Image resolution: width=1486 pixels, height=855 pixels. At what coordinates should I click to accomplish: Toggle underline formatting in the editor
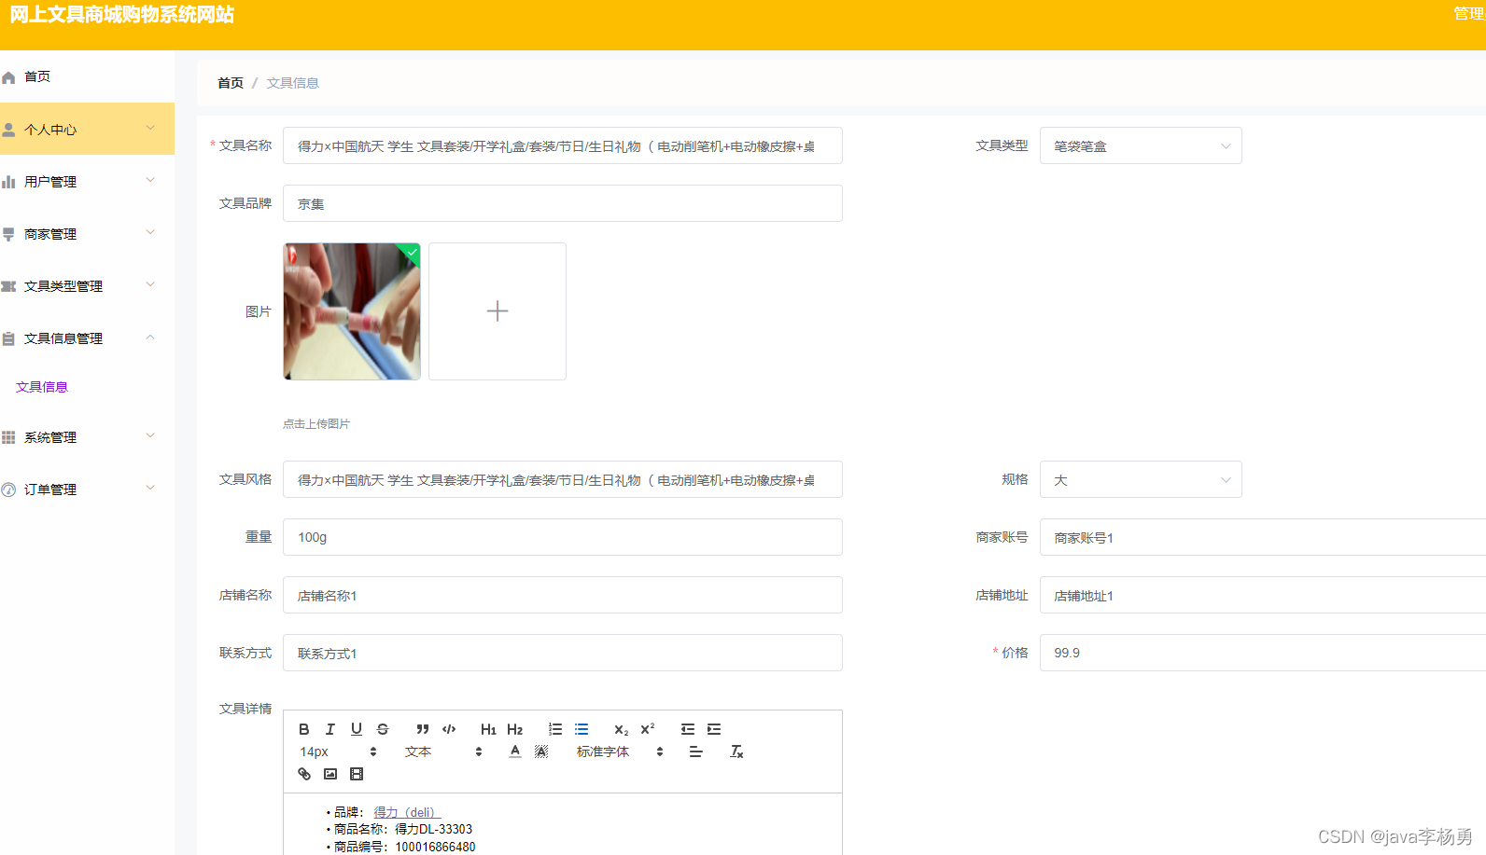(357, 729)
